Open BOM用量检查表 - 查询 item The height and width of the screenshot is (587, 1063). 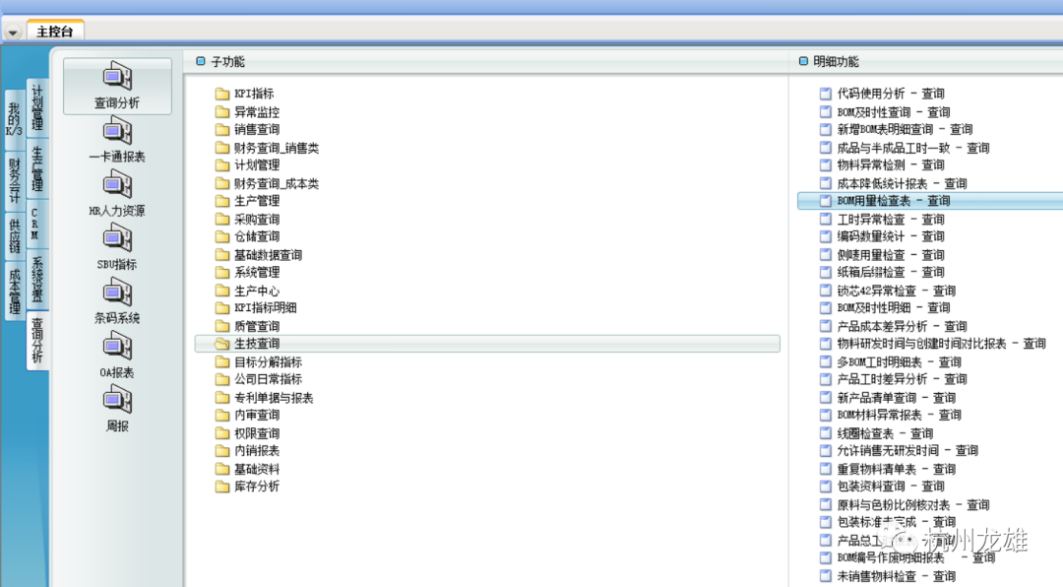click(893, 201)
